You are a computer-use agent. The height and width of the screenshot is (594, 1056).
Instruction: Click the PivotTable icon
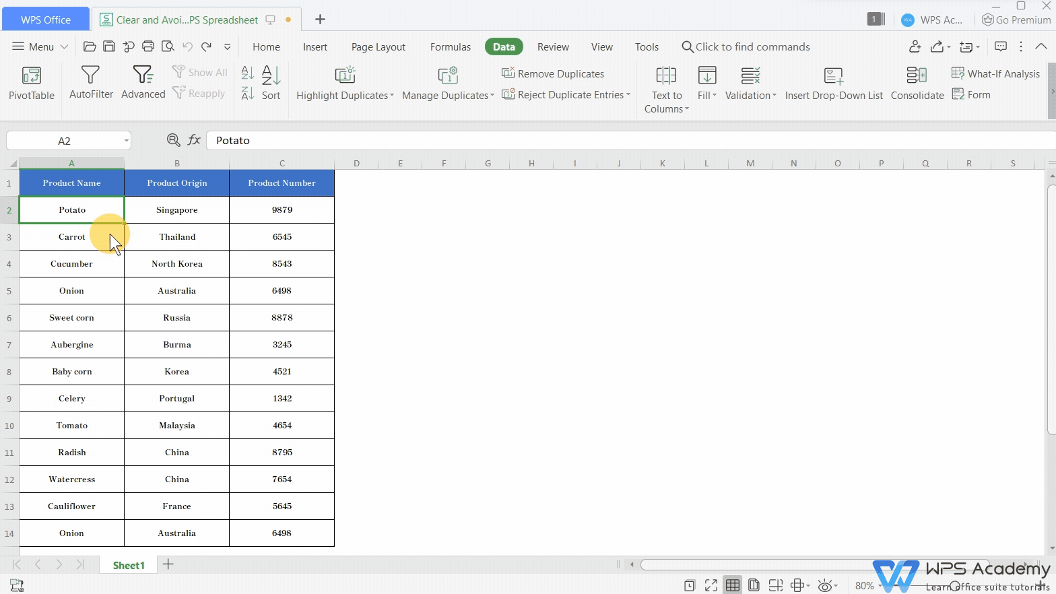coord(32,75)
